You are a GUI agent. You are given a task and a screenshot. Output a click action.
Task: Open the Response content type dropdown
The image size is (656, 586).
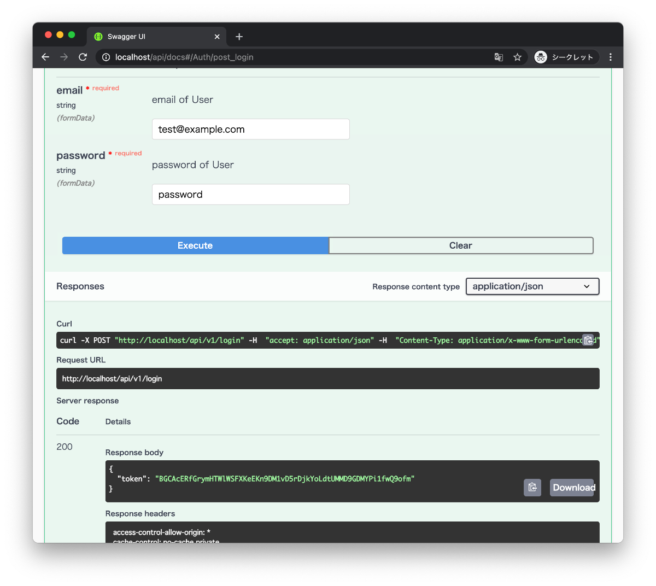pos(532,286)
